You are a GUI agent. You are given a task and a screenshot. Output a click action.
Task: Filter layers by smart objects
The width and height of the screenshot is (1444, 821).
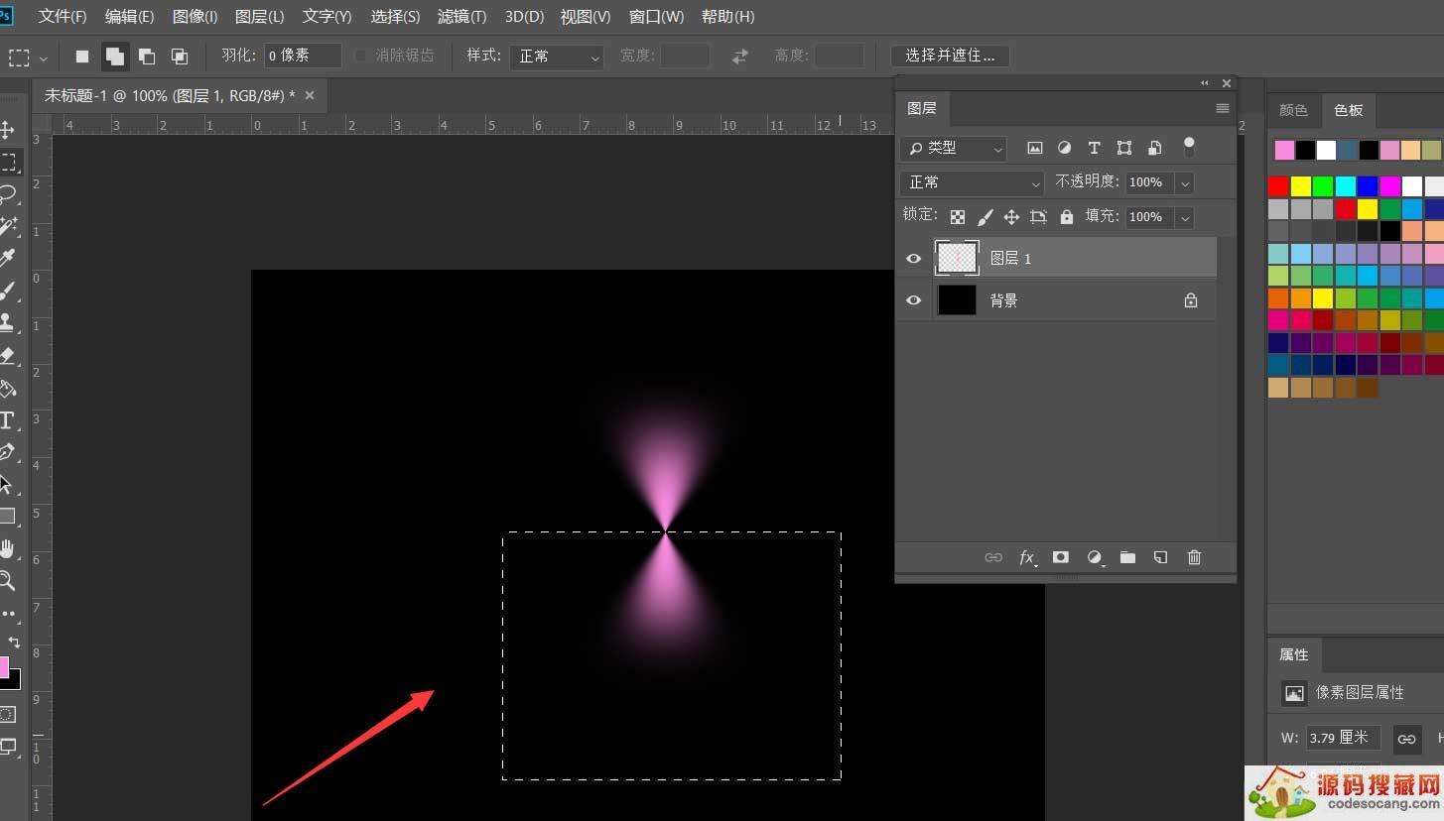[x=1155, y=148]
